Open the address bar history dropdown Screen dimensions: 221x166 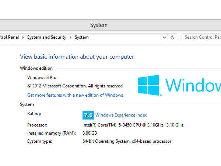165,37
